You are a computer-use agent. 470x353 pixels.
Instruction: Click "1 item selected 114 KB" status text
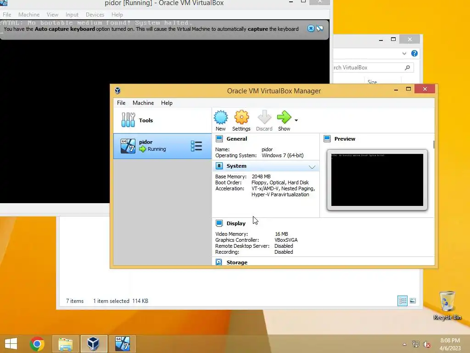[121, 301]
